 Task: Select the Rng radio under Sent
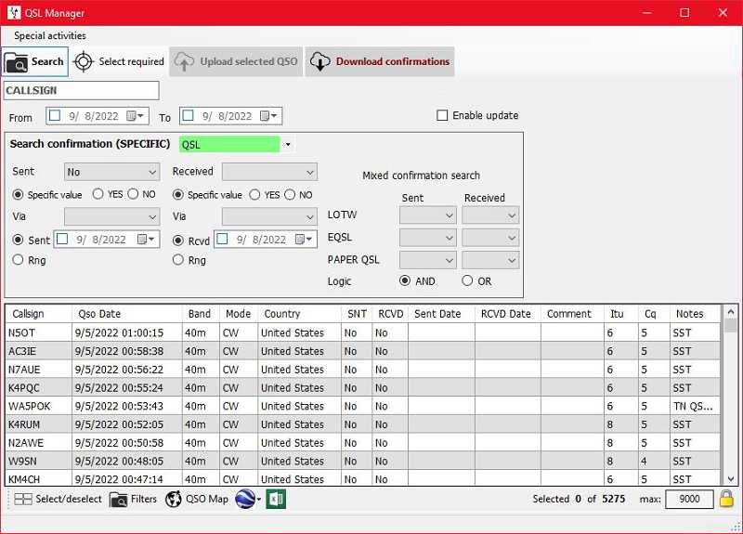(x=18, y=260)
